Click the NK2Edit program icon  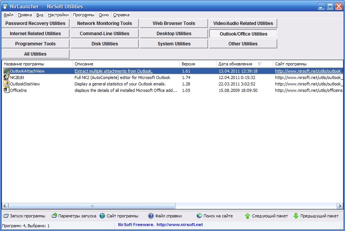tap(6, 78)
